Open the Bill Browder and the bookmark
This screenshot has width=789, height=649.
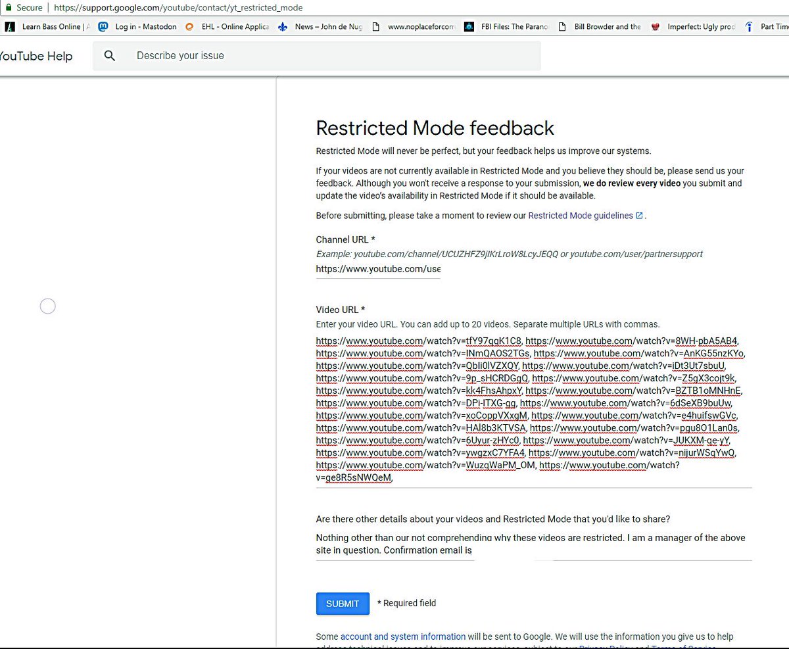point(600,27)
